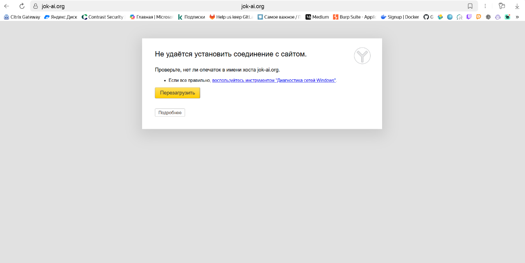525x263 pixels.
Task: Open the Яндекс Диск bookmark
Action: 61,17
